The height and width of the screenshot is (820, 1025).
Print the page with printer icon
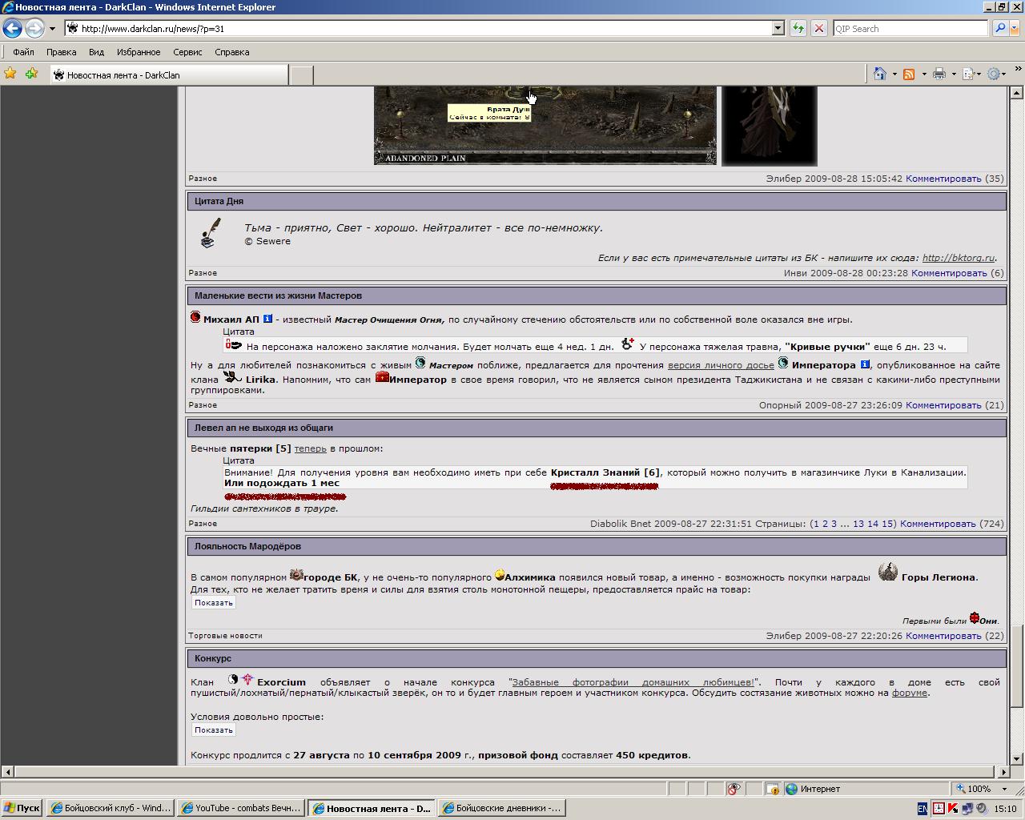(x=939, y=74)
